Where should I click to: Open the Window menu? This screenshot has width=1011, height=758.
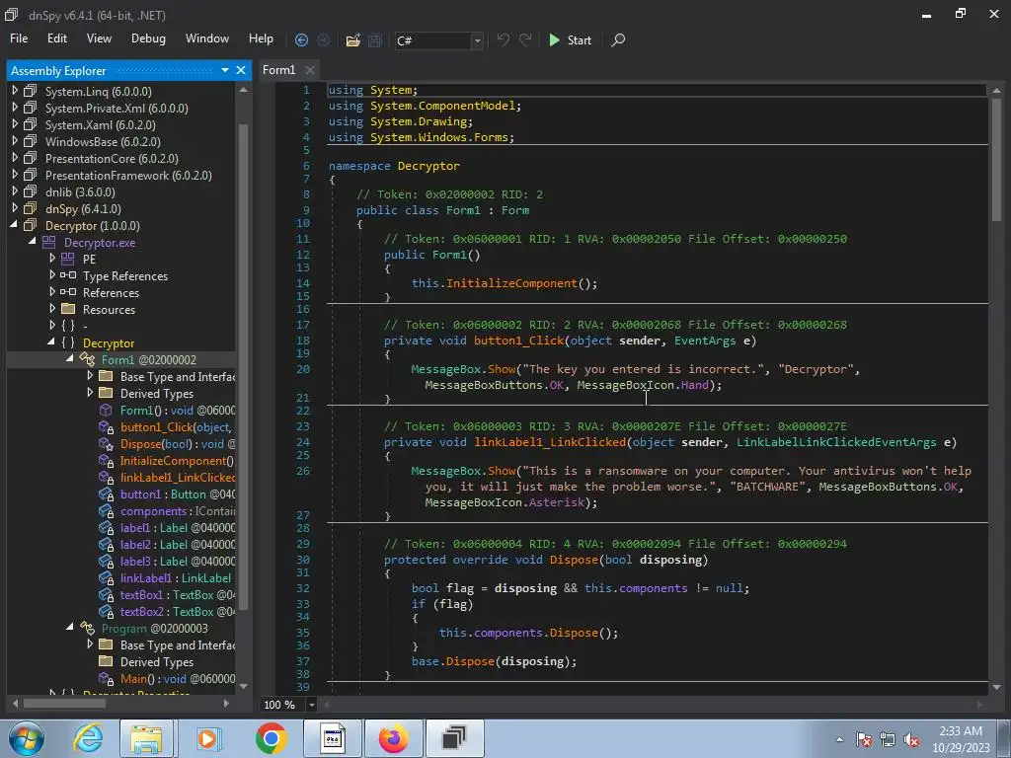point(207,38)
